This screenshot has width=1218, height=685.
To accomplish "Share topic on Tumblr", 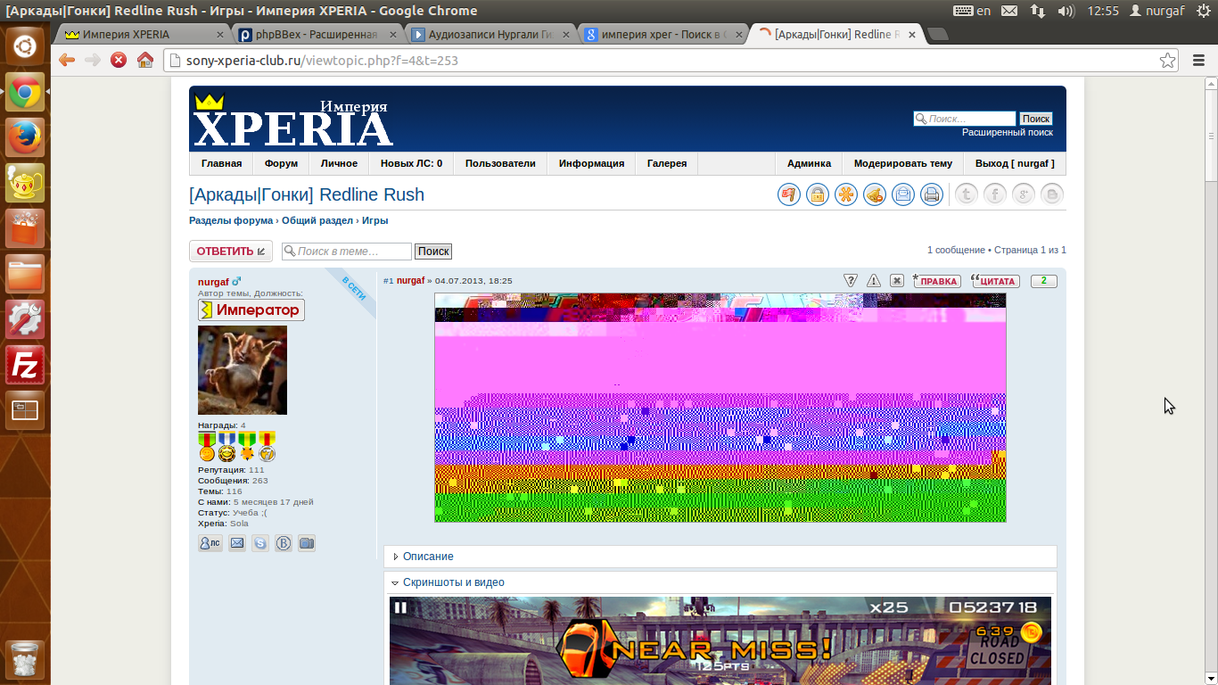I will (967, 194).
